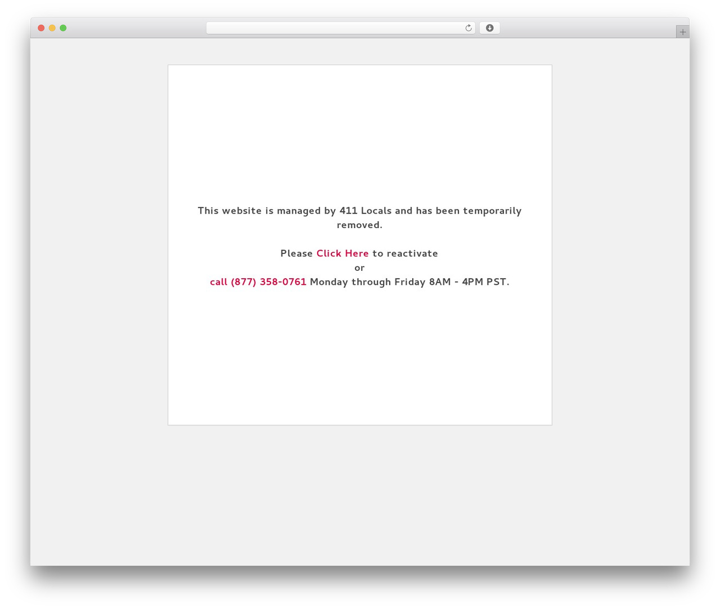
Task: Click '8AM - 4PM PST' time text
Action: coord(467,282)
